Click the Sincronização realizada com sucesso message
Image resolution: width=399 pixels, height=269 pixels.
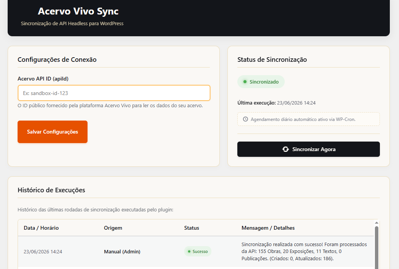tap(304, 251)
